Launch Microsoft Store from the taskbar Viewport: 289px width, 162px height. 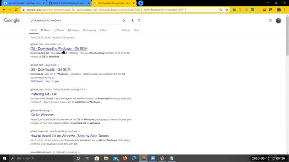(97, 158)
